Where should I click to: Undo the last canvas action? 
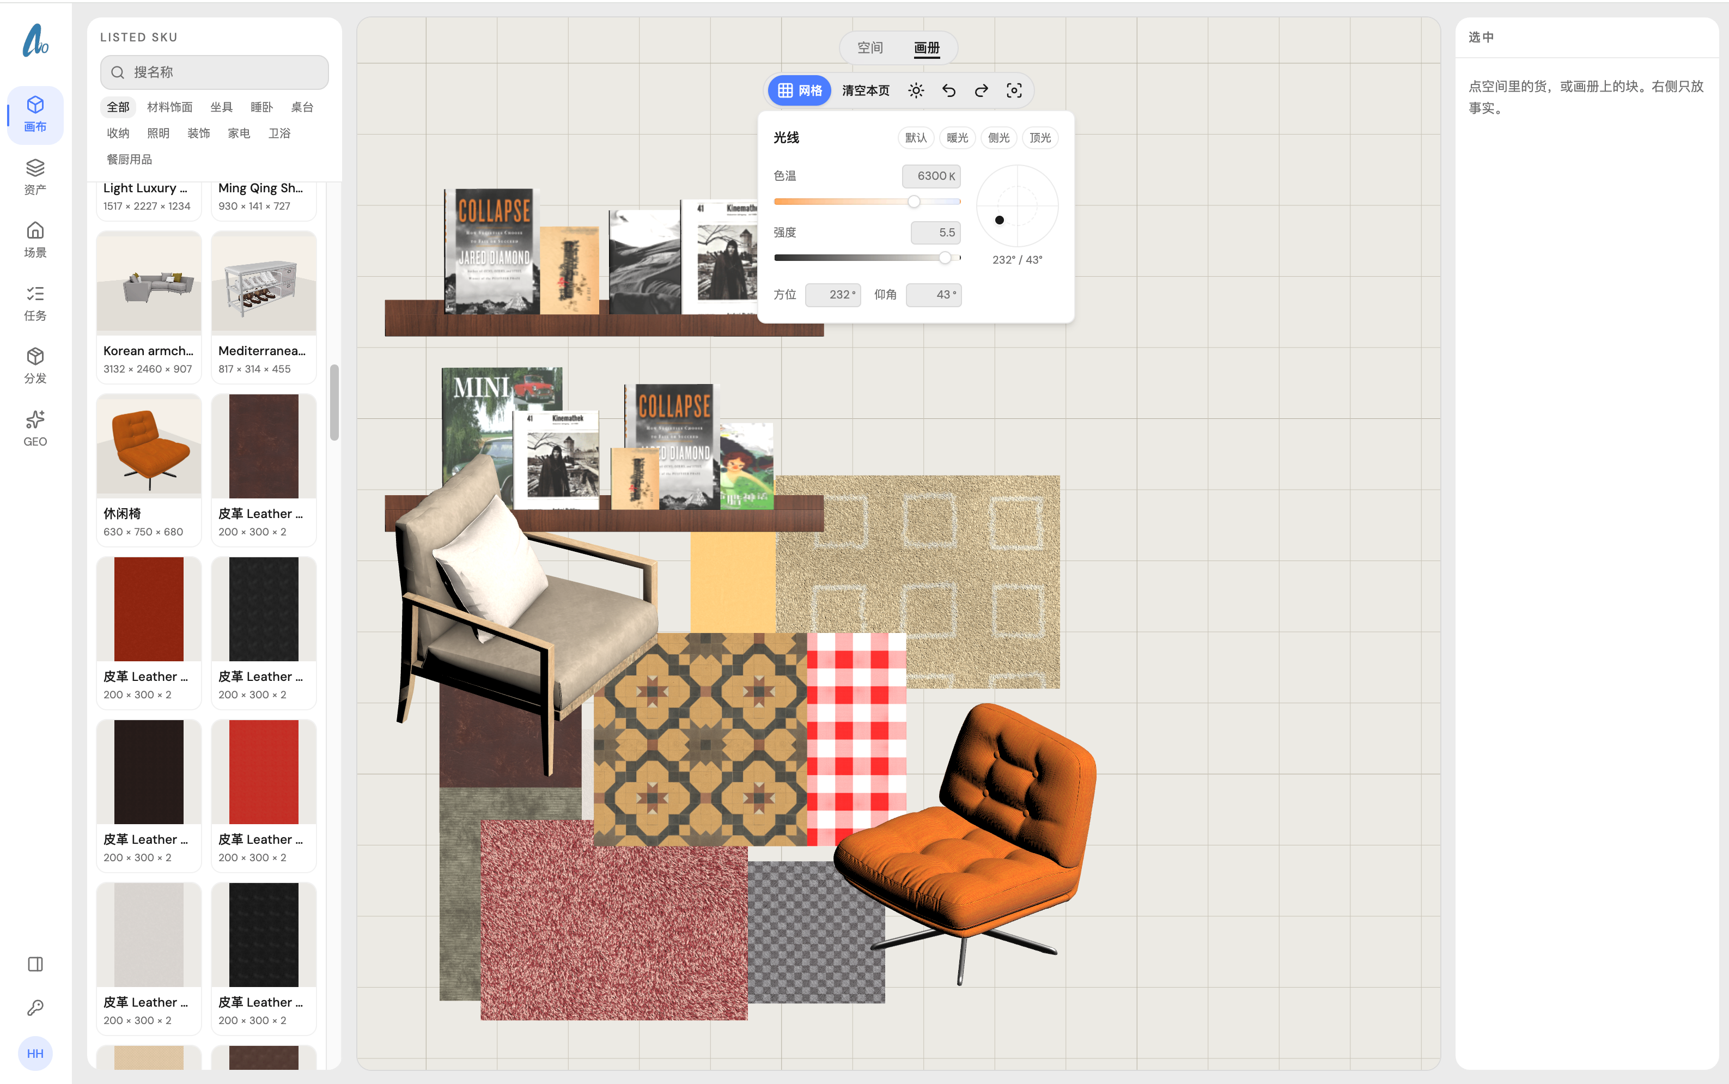tap(949, 90)
